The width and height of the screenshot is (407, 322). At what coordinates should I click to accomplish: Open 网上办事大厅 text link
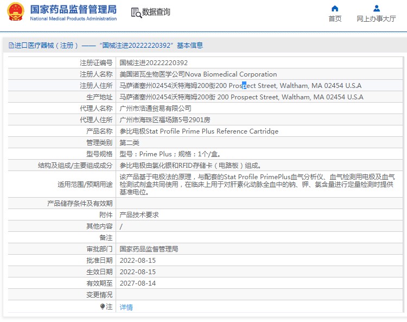click(x=376, y=18)
